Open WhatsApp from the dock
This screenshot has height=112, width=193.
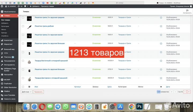66,107
